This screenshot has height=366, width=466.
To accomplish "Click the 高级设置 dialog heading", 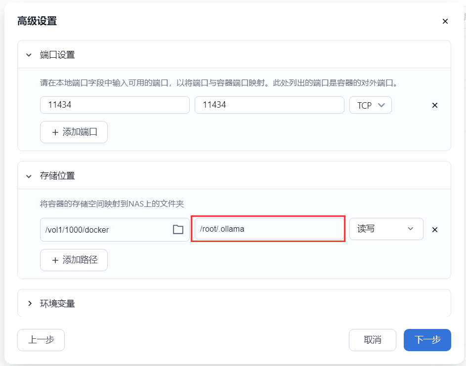I will (37, 21).
